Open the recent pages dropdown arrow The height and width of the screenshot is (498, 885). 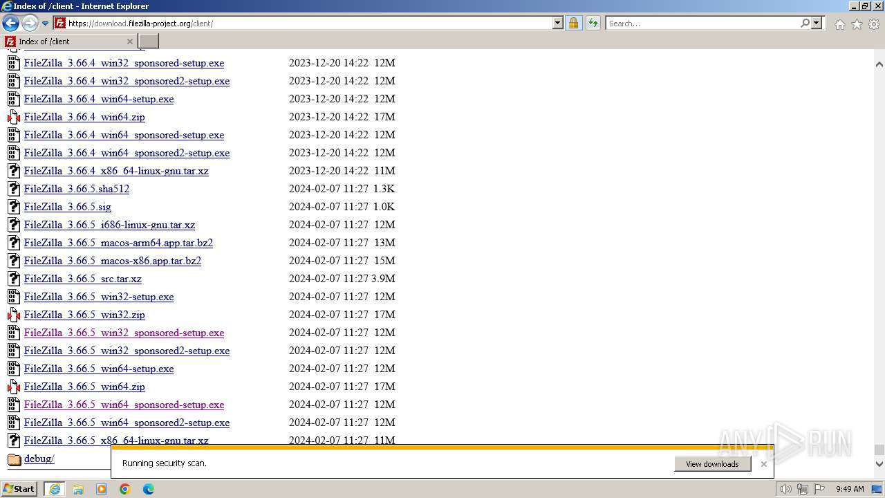46,24
